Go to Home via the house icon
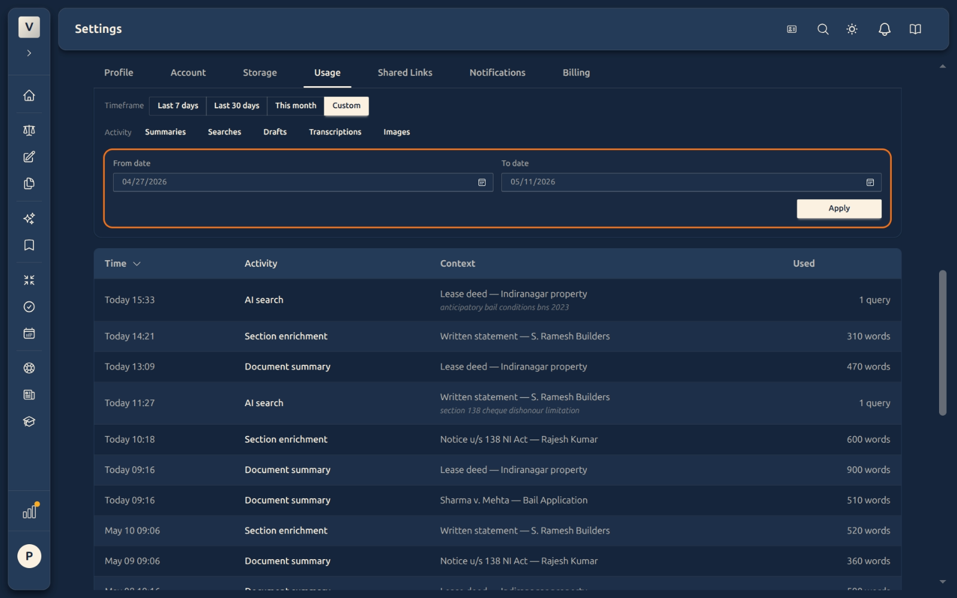The image size is (957, 598). tap(29, 96)
